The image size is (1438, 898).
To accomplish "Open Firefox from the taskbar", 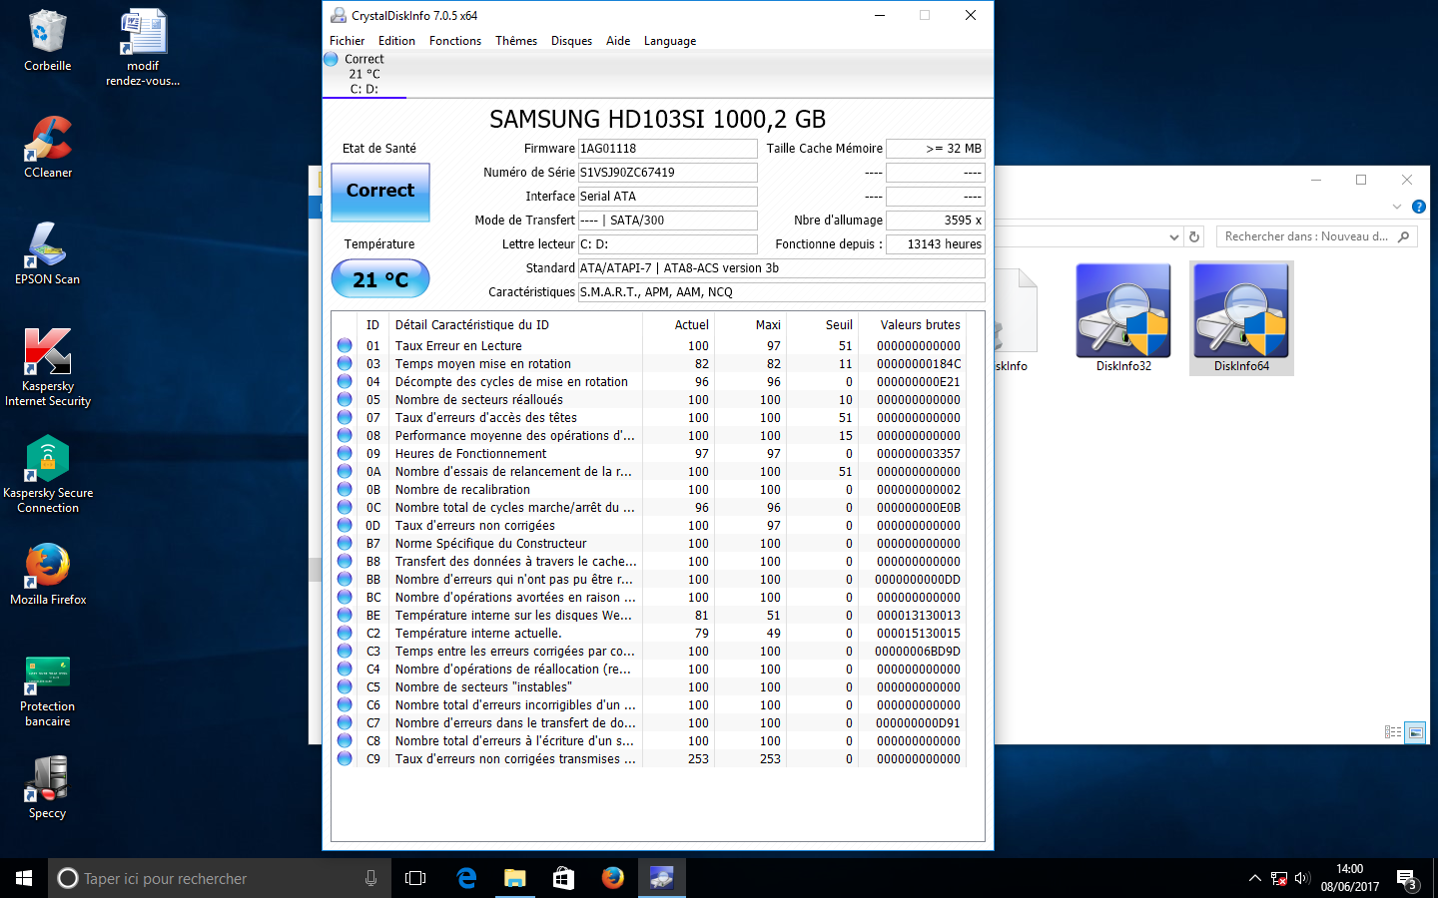I will pos(613,878).
